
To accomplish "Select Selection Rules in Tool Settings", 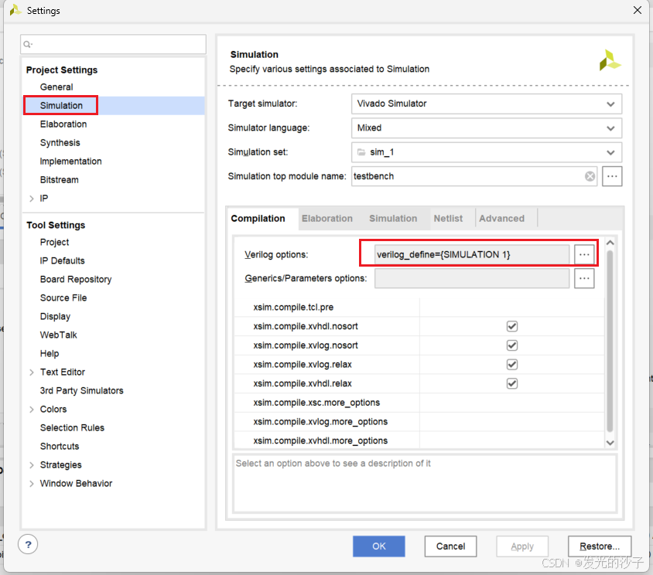I will click(x=72, y=427).
